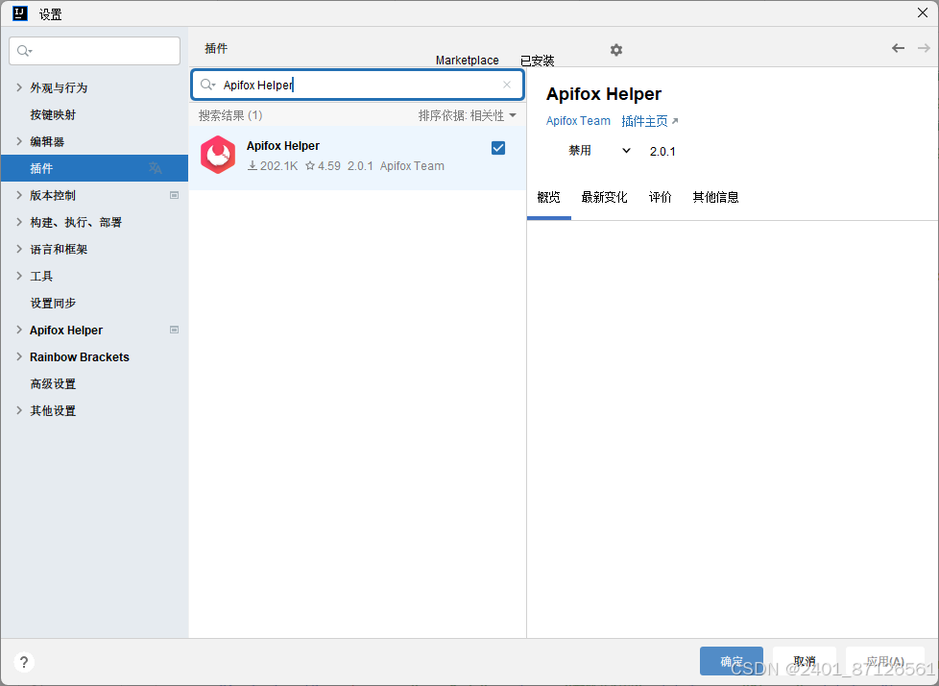
Task: Select the Apifox Helper search result name
Action: (282, 146)
